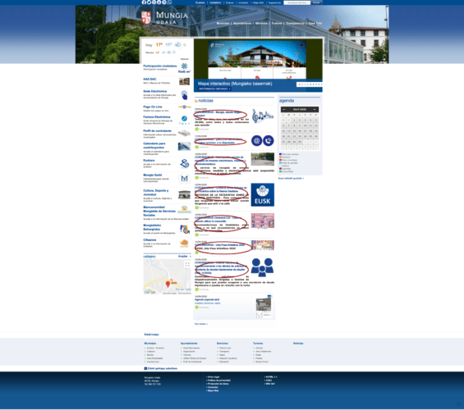Click the Buscar search button
This screenshot has width=464, height=410.
point(316,2)
